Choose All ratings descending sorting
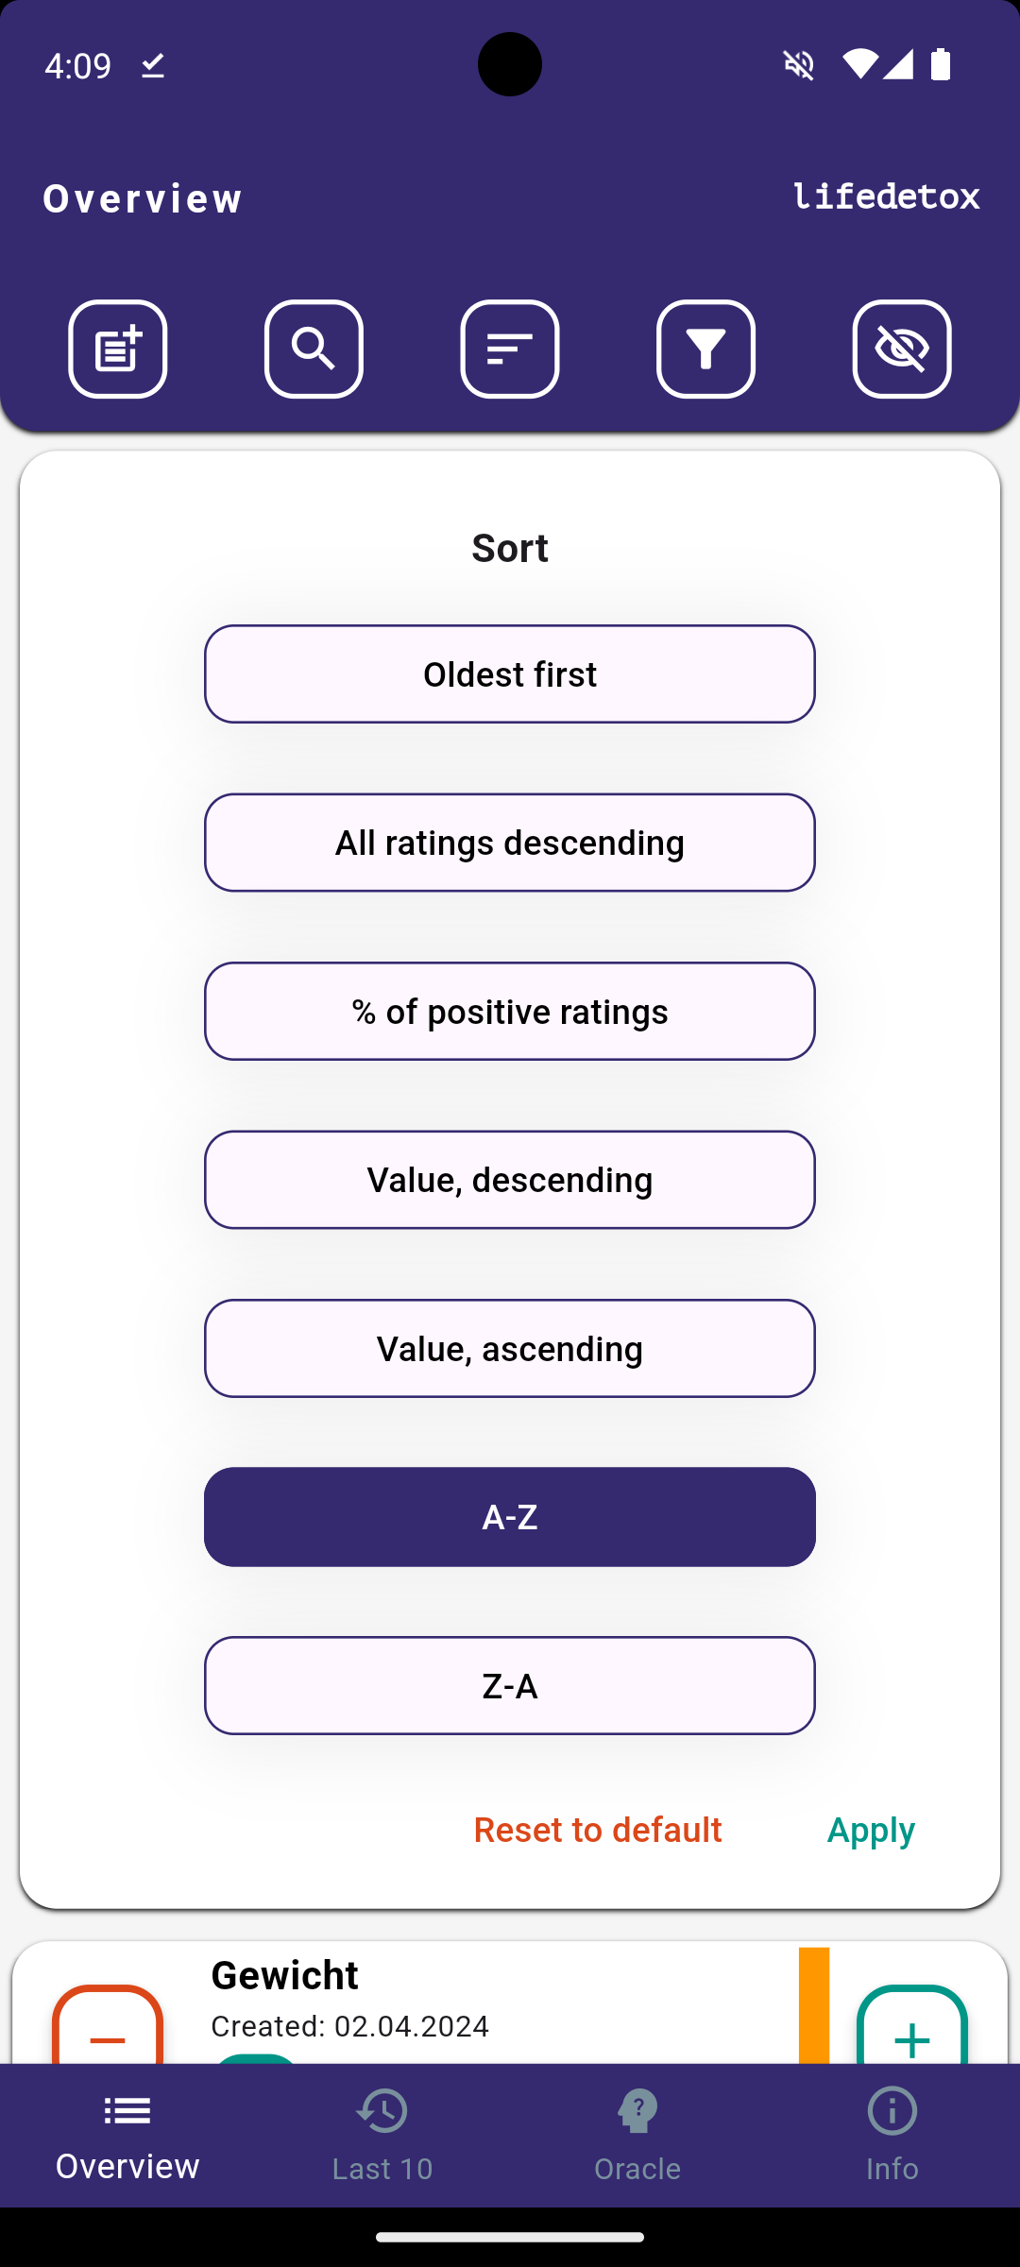 510,843
